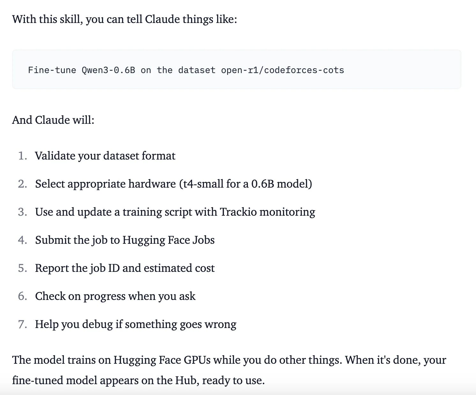Image resolution: width=476 pixels, height=395 pixels.
Task: Click the 'fine-tuned model appears on the Hub' line
Action: click(x=138, y=380)
